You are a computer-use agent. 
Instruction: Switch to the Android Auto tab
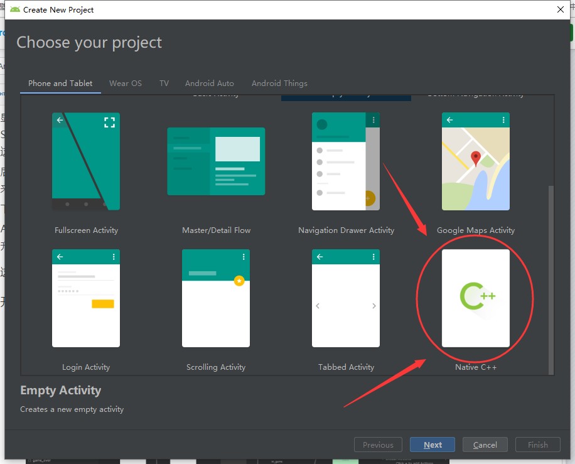[x=210, y=84]
